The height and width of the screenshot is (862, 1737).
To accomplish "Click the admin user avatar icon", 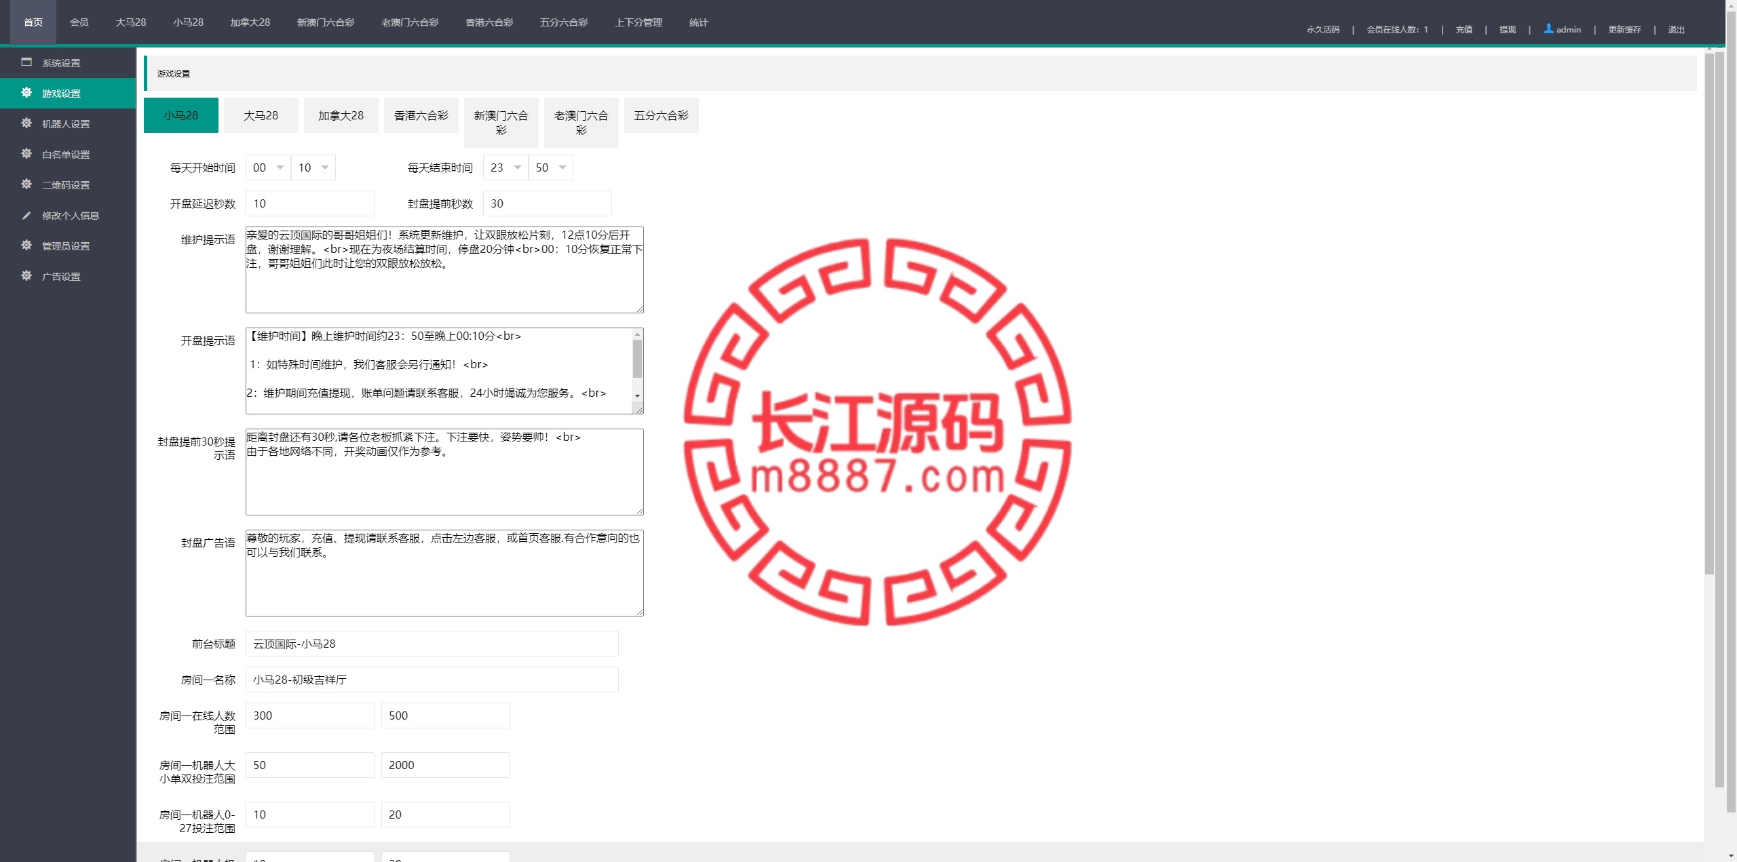I will pyautogui.click(x=1548, y=28).
